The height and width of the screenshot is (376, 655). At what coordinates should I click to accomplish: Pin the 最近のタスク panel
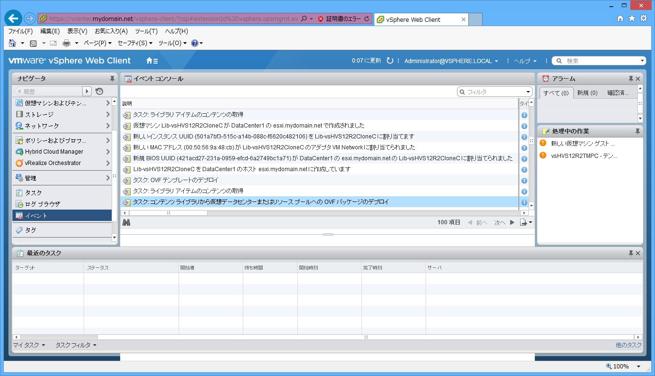tap(631, 253)
